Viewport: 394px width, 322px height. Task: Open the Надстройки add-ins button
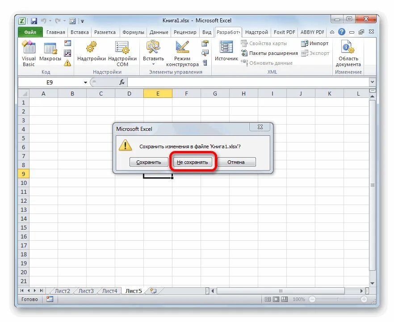coord(92,52)
